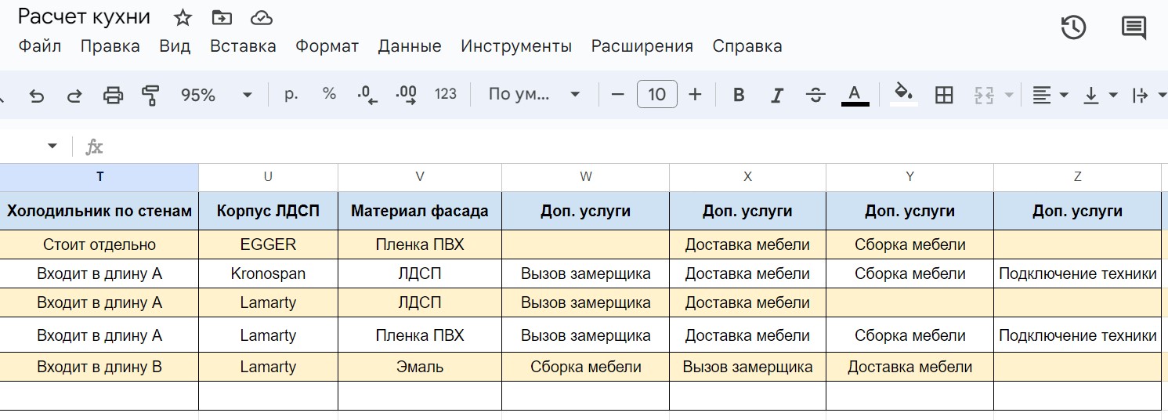Open the Вставка menu

tap(243, 46)
